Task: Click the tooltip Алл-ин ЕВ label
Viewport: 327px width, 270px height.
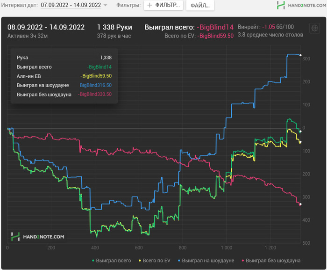Action: (x=29, y=76)
